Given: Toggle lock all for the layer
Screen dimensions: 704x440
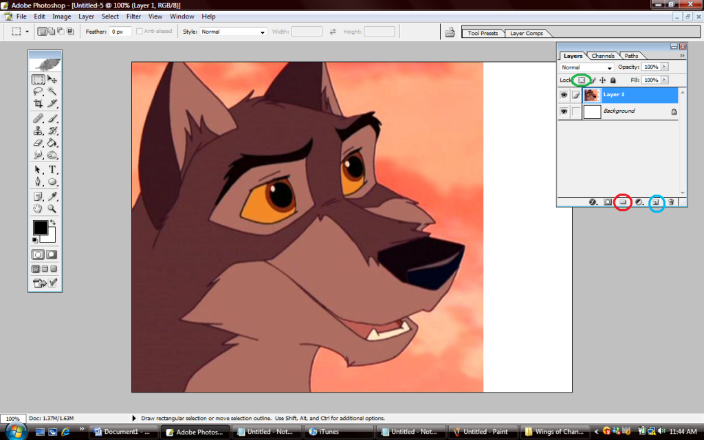Looking at the screenshot, I should pos(613,80).
